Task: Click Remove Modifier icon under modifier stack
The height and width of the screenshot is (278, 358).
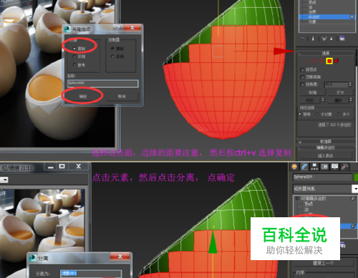Action: pyautogui.click(x=332, y=39)
